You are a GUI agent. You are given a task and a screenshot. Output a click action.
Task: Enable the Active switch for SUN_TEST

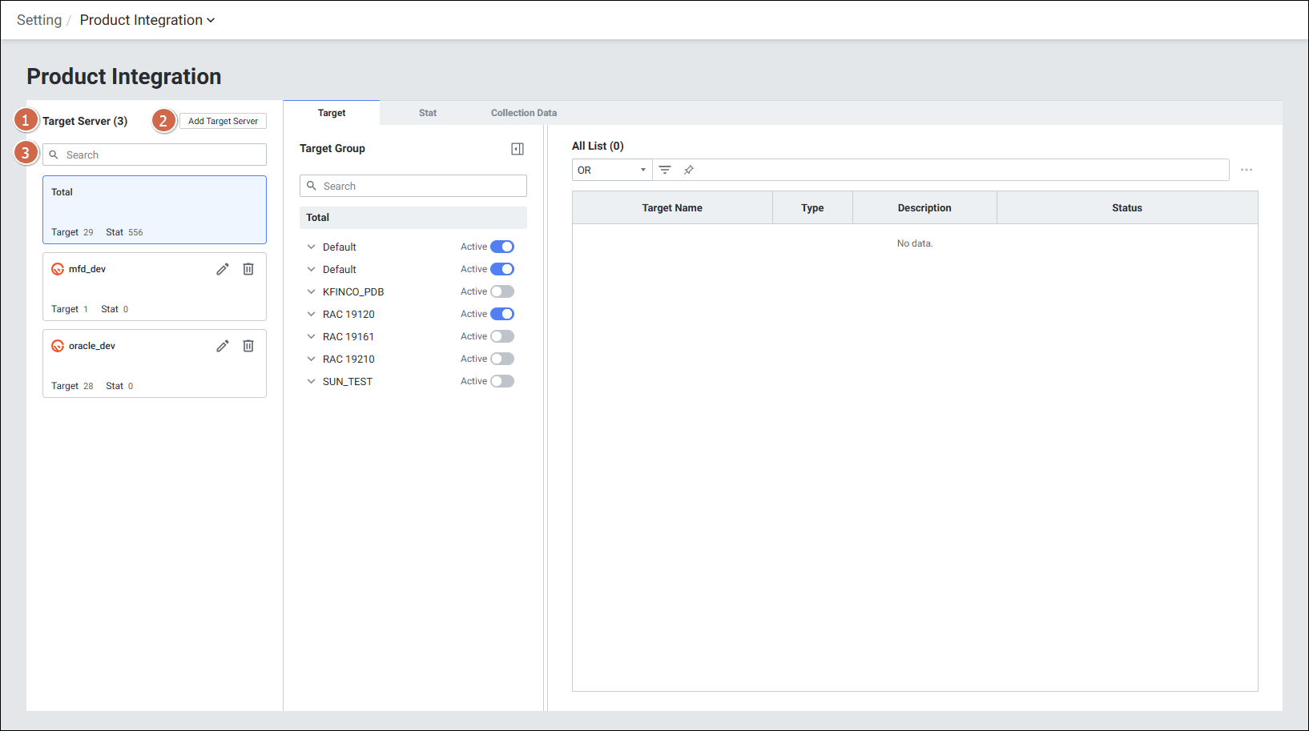[x=502, y=381]
